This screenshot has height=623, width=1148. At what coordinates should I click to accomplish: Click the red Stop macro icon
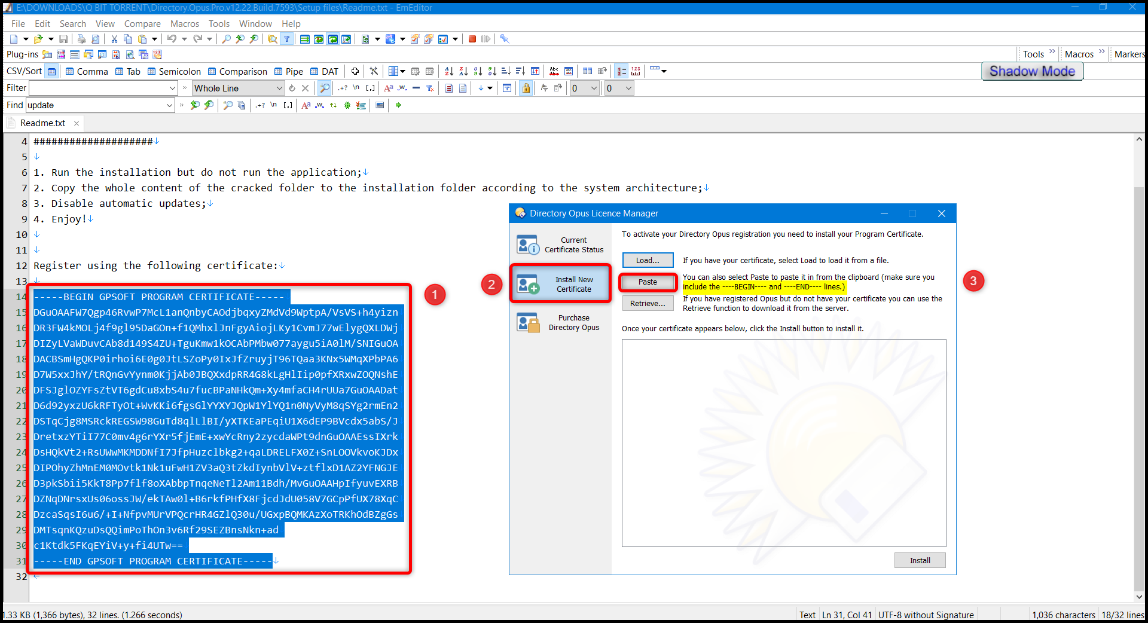click(x=472, y=39)
